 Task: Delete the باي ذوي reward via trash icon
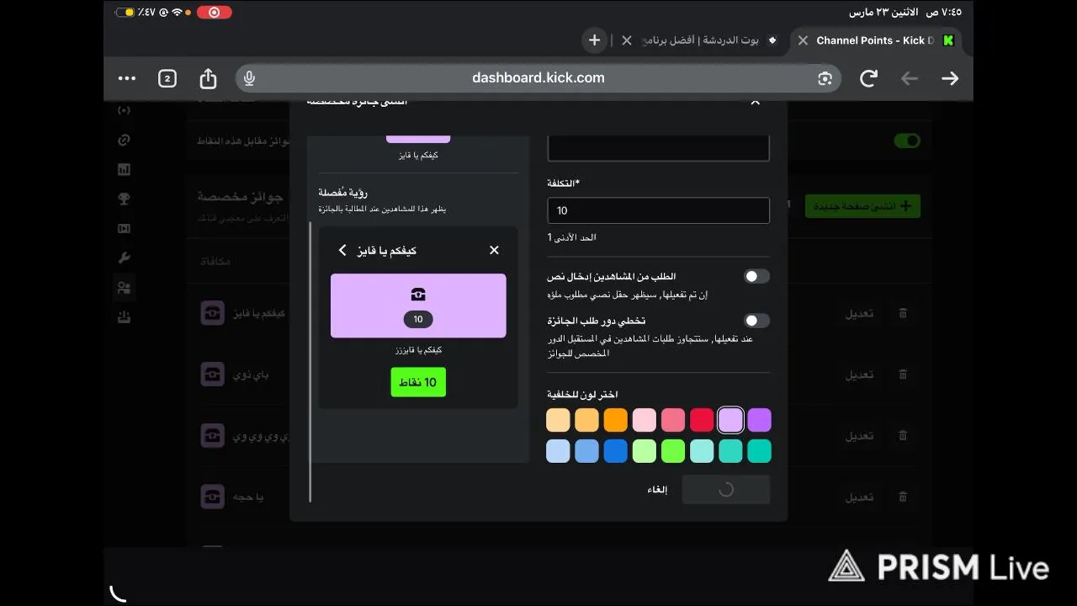pos(903,375)
